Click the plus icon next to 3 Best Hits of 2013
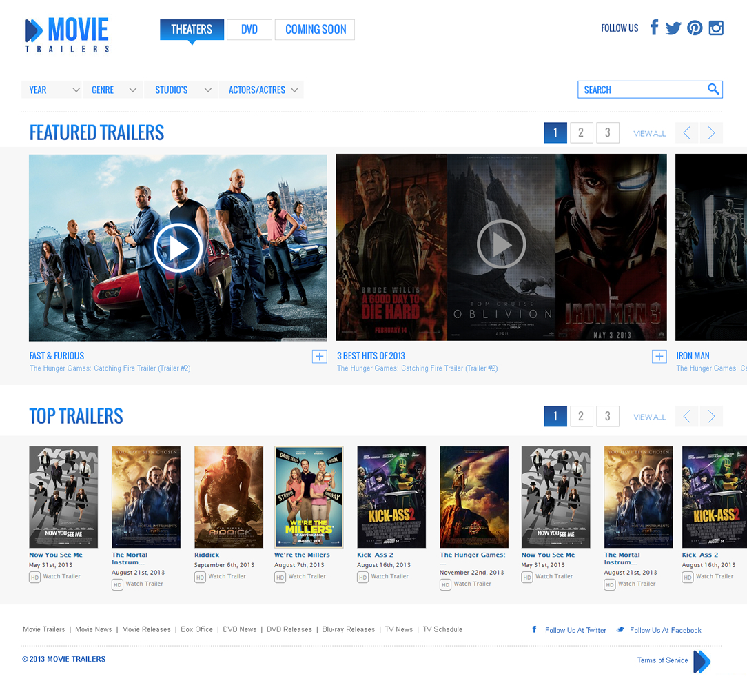 pos(659,357)
